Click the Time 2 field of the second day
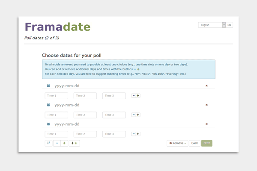This screenshot has height=171, width=257. 85,115
